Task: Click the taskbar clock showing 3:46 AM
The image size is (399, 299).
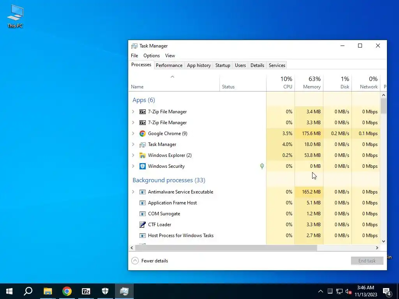Action: click(365, 291)
